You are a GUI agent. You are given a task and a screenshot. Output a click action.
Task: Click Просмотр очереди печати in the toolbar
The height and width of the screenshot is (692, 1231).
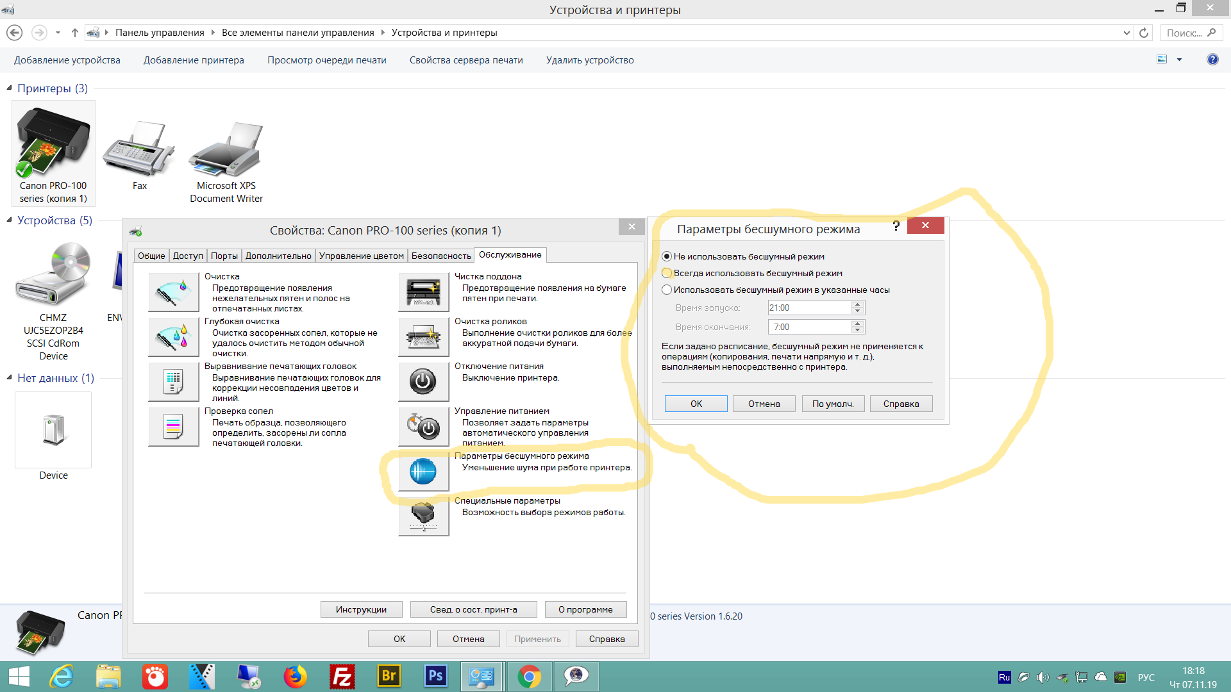(x=327, y=60)
